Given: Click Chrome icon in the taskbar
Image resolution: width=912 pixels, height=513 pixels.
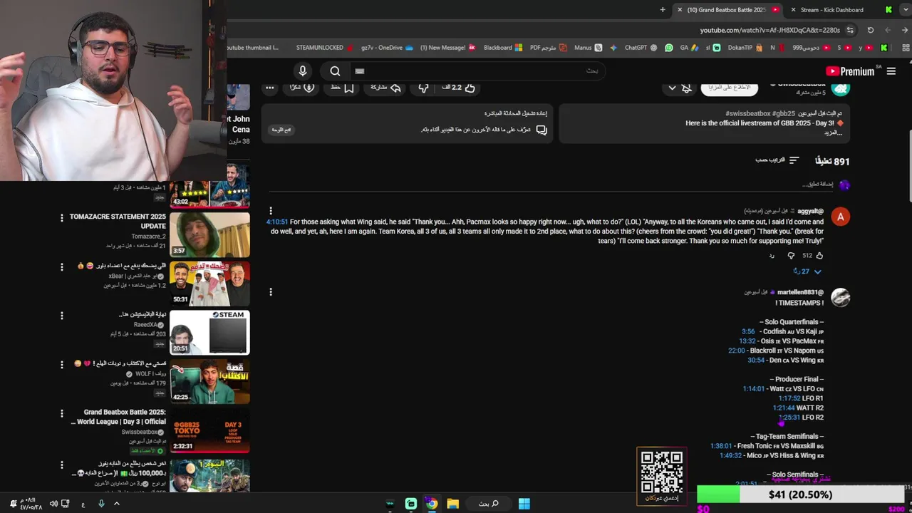Looking at the screenshot, I should click(432, 504).
